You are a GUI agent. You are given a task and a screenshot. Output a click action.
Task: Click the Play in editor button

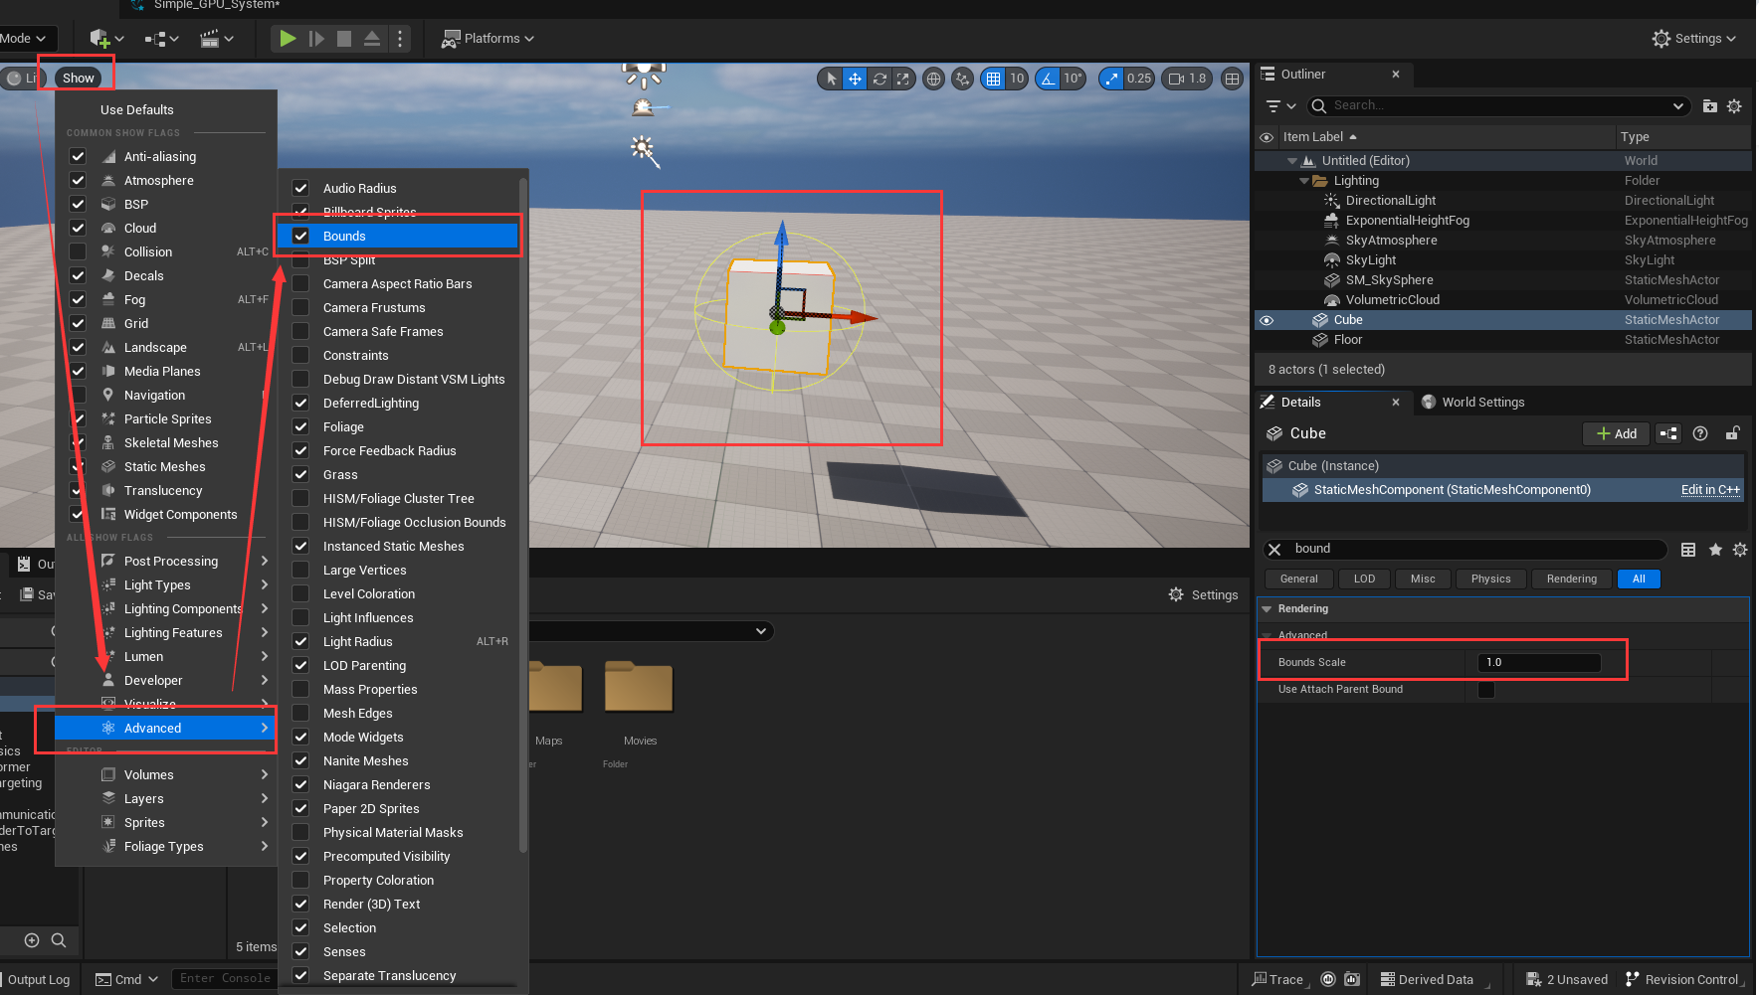point(288,39)
